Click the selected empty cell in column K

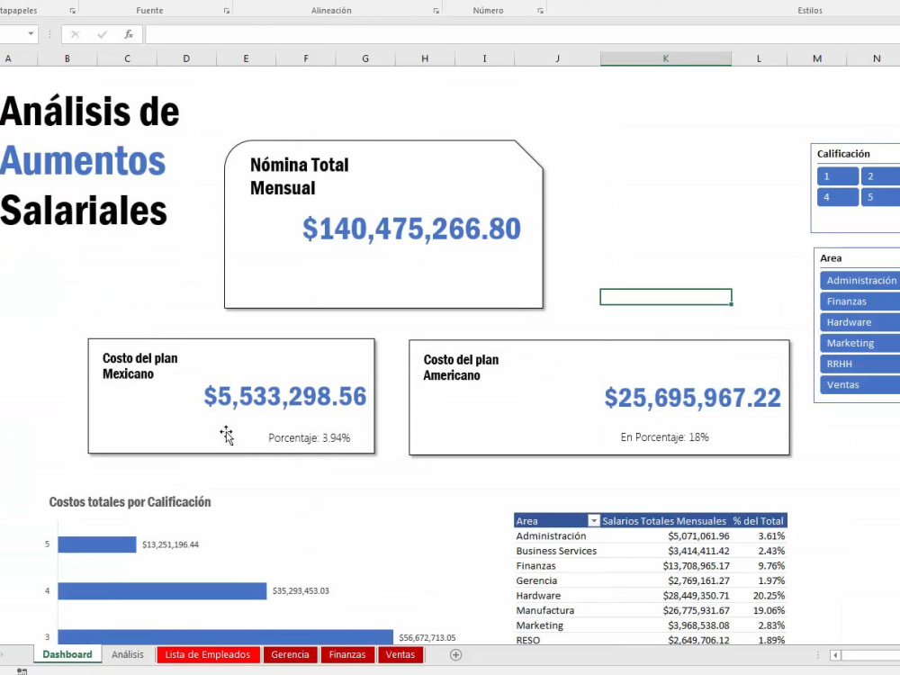[x=666, y=297]
